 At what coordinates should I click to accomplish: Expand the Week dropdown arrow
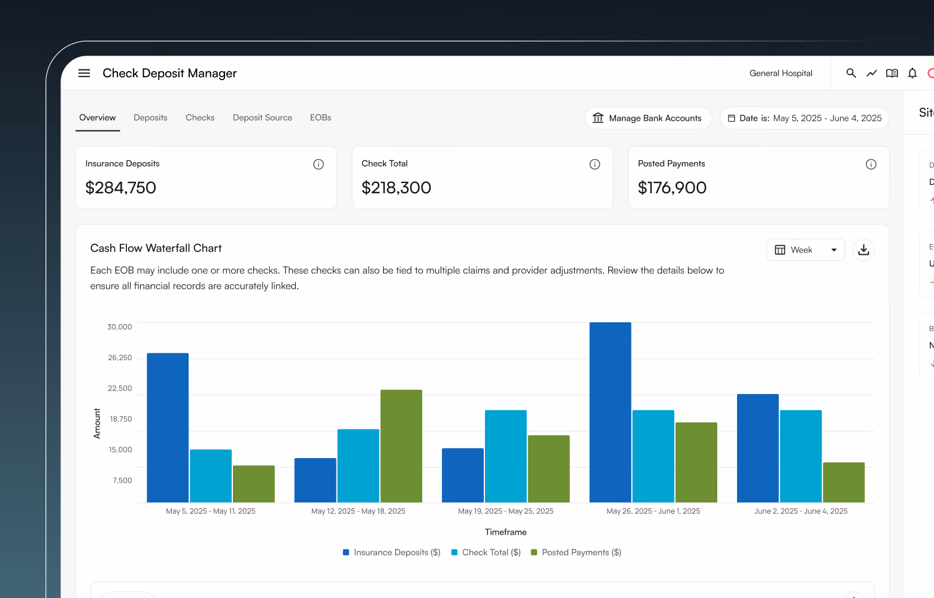tap(834, 250)
